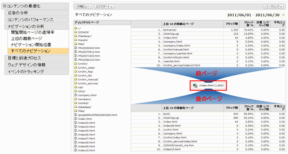Screen dimensions: 288x154
Task: Select 閲覧開始ページの直帰率 report
Action: point(32,32)
